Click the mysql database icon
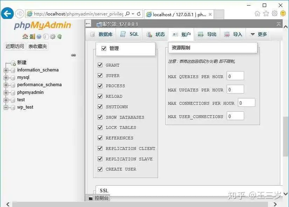This screenshot has height=207, width=289. [x=13, y=78]
